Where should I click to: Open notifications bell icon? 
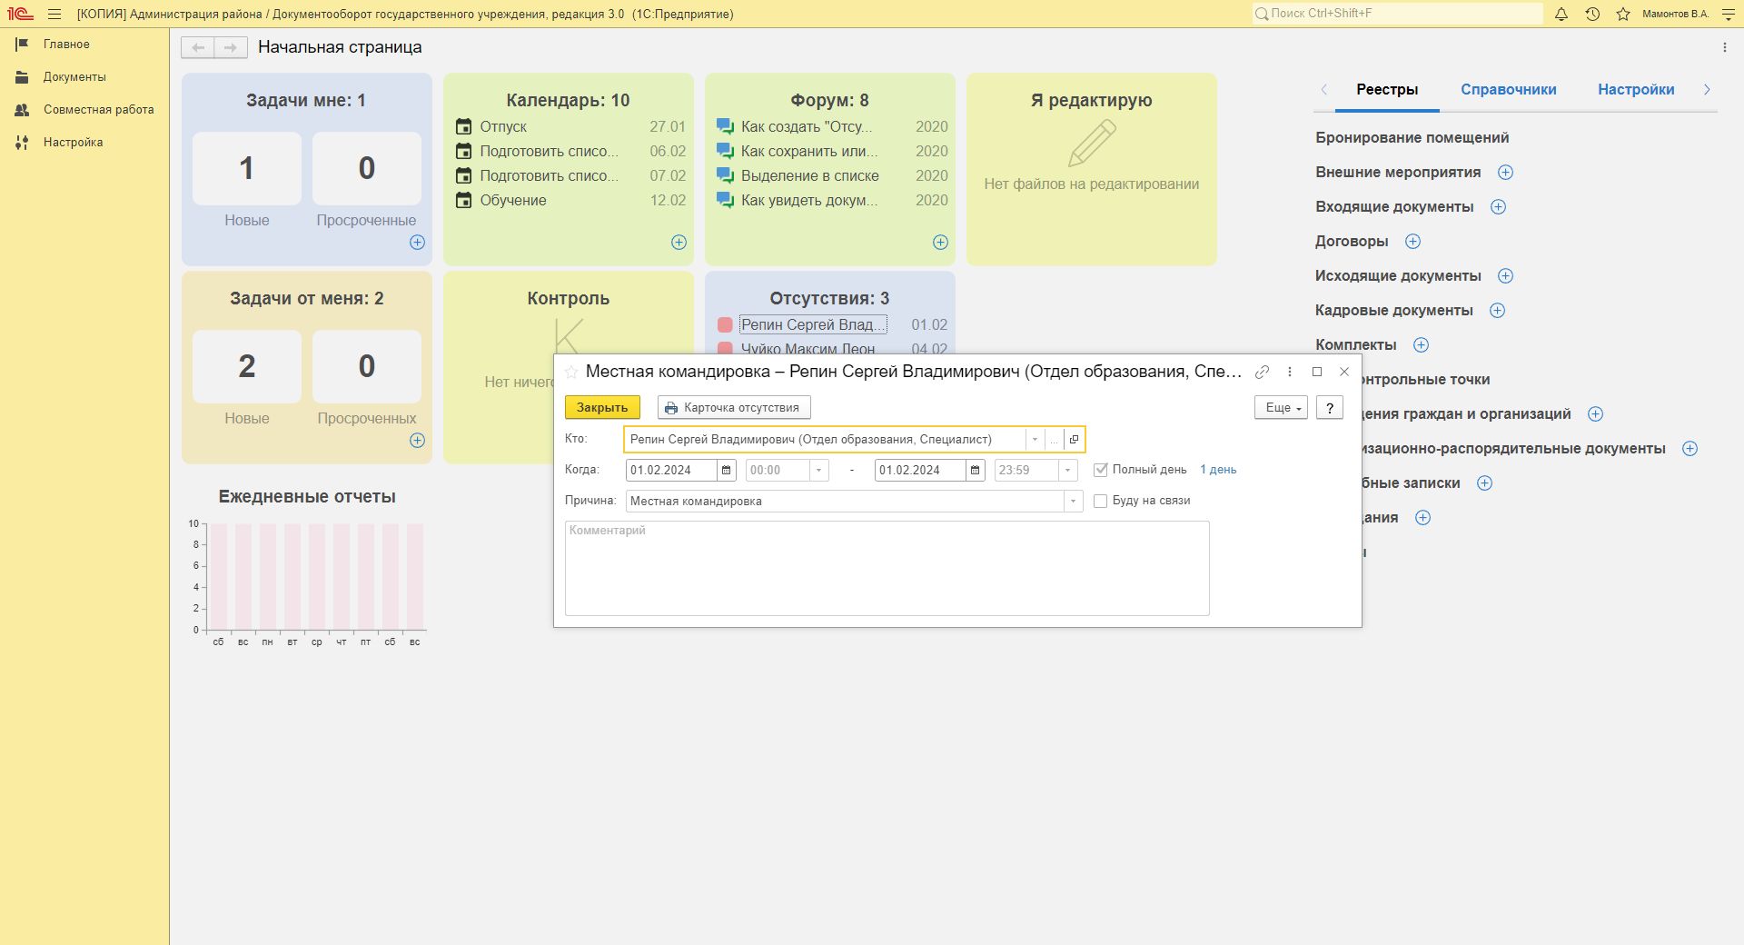click(1561, 14)
